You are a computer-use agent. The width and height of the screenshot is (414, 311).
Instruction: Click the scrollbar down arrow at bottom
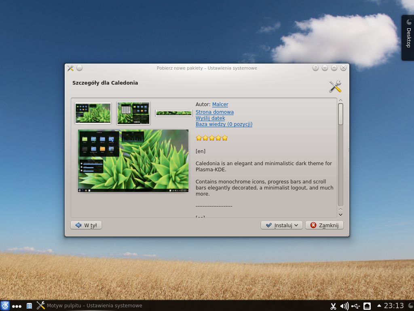pyautogui.click(x=340, y=215)
